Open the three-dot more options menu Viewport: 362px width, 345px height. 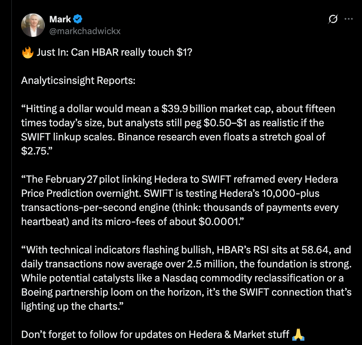349,19
